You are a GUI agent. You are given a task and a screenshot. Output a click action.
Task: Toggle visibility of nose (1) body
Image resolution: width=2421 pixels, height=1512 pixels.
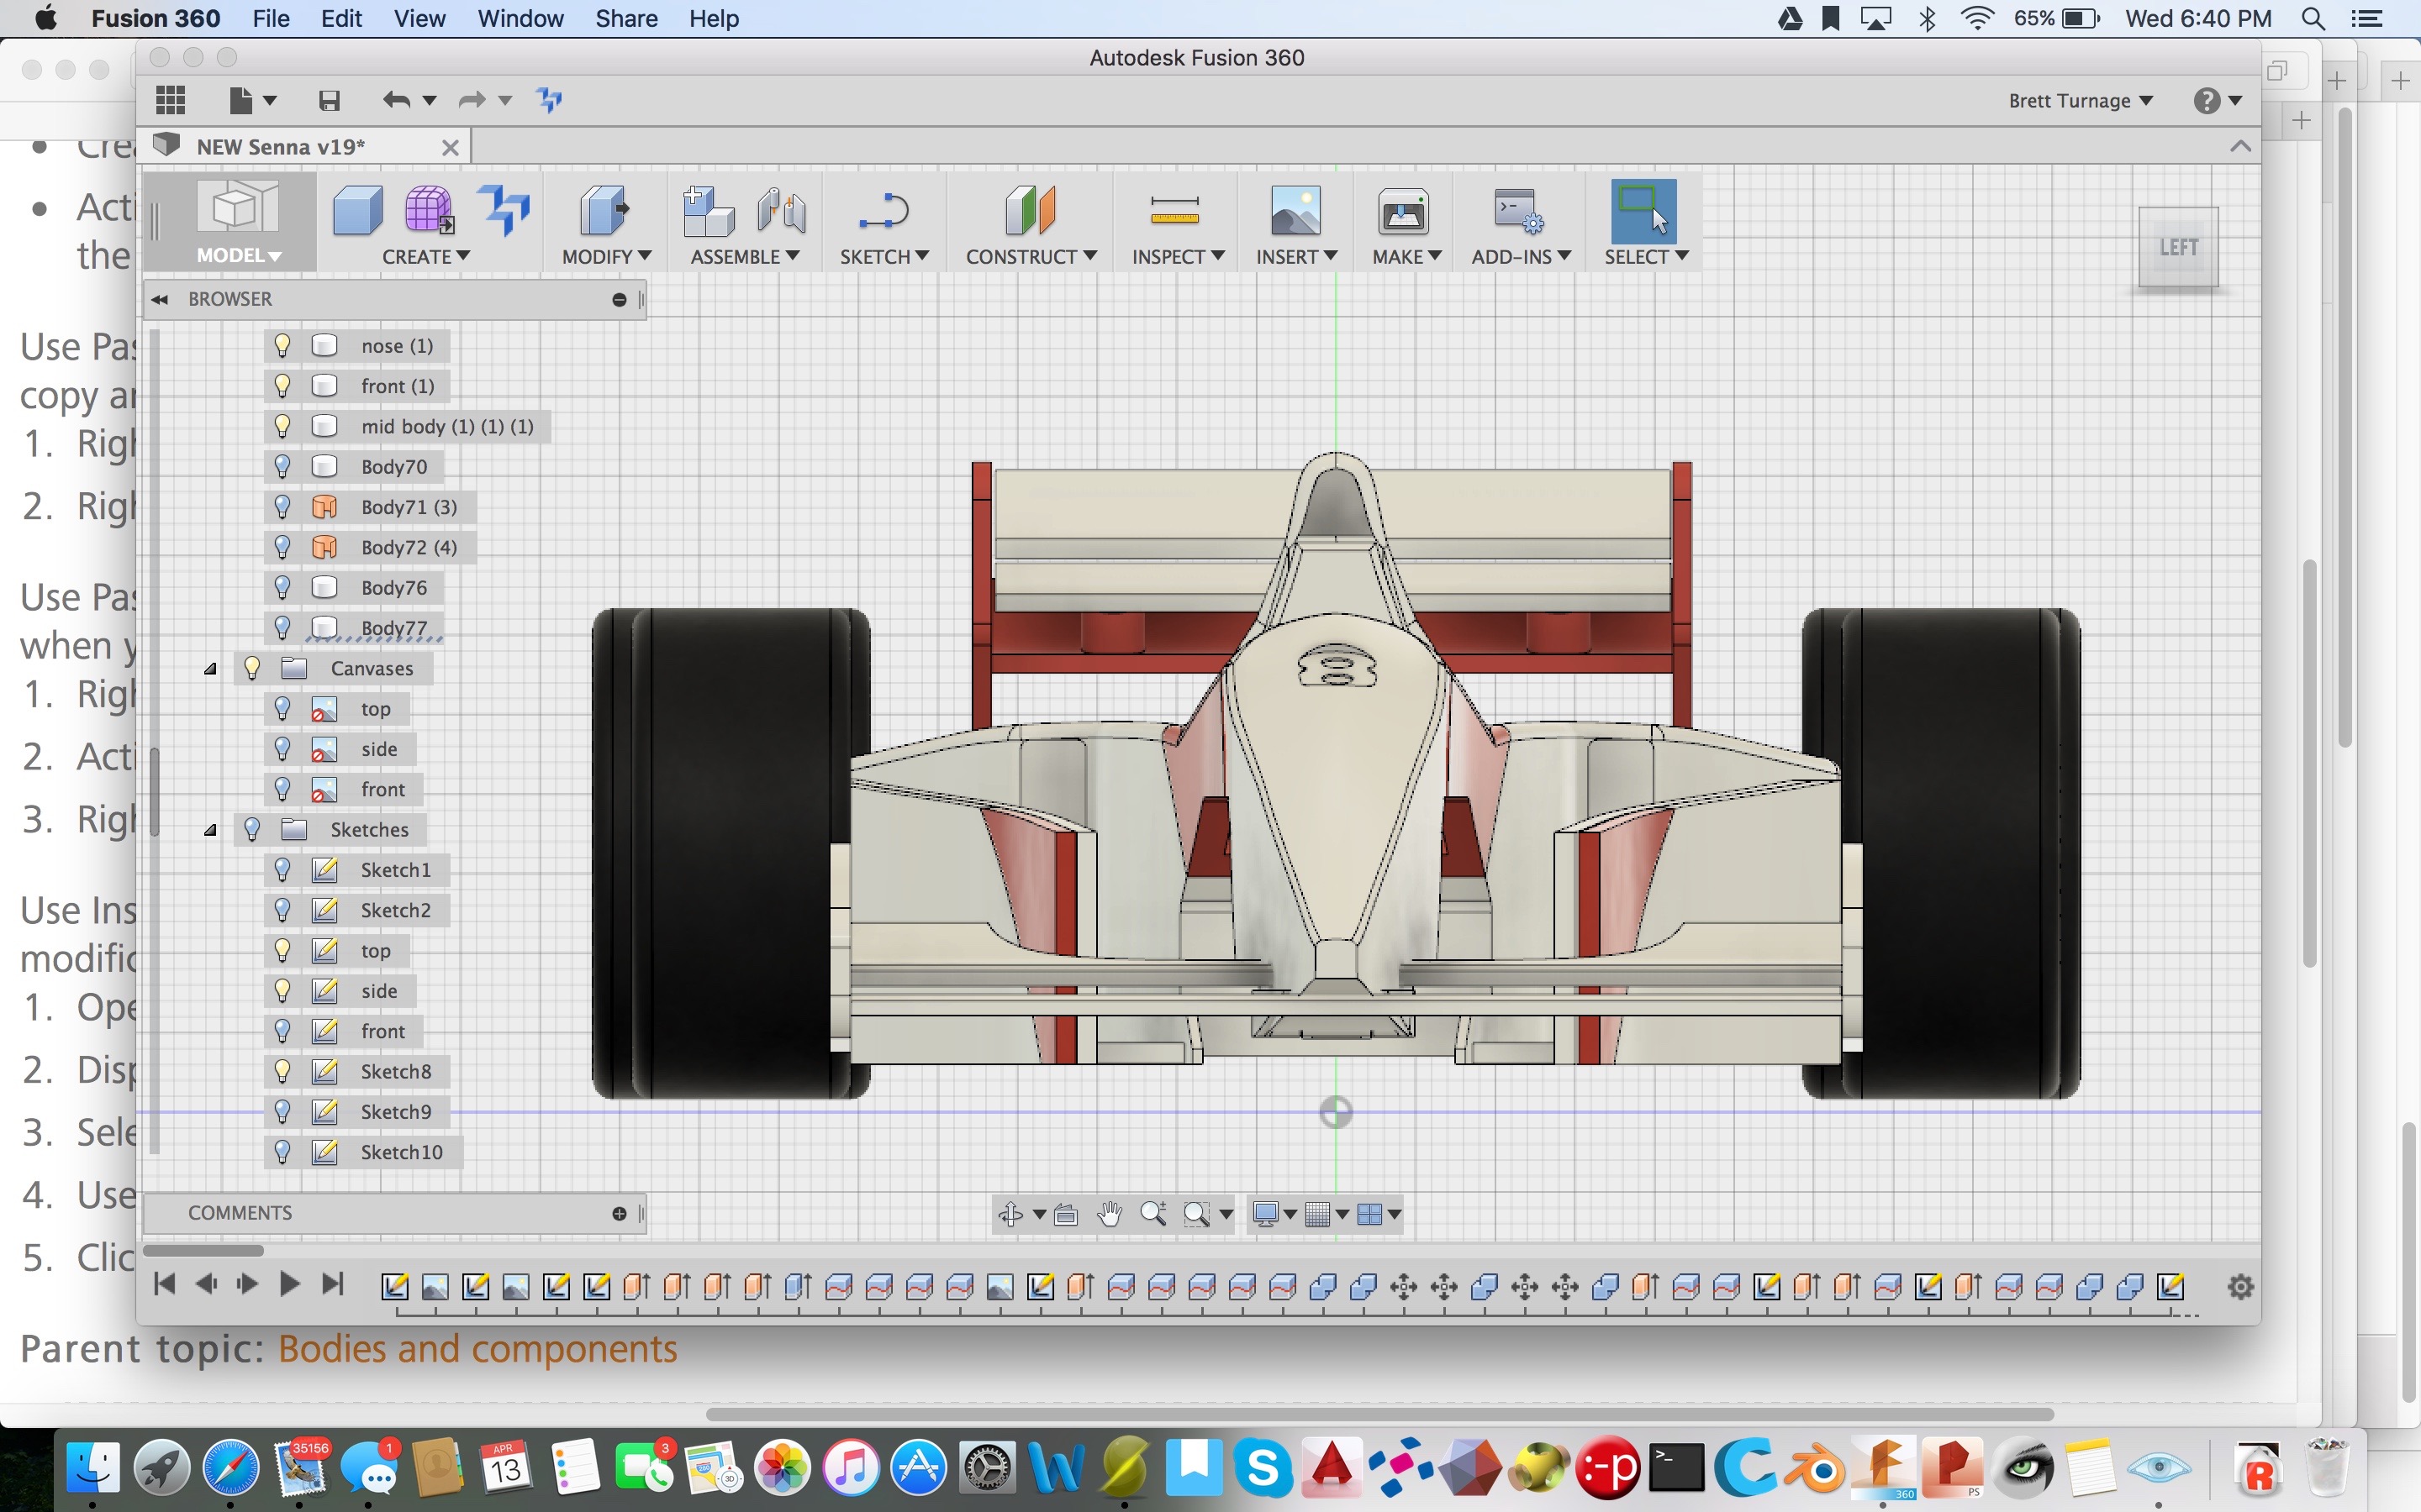[x=283, y=345]
